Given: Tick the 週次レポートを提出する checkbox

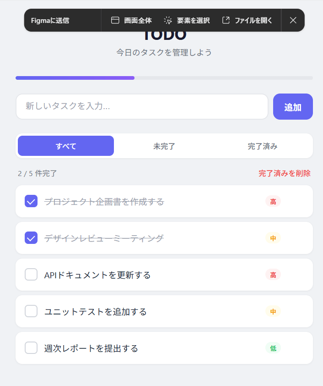Looking at the screenshot, I should [x=31, y=348].
